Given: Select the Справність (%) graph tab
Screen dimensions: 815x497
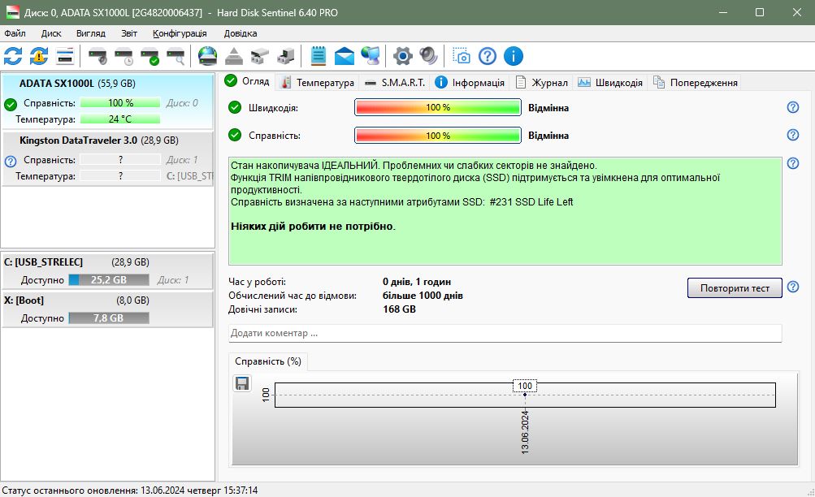Looking at the screenshot, I should [268, 361].
